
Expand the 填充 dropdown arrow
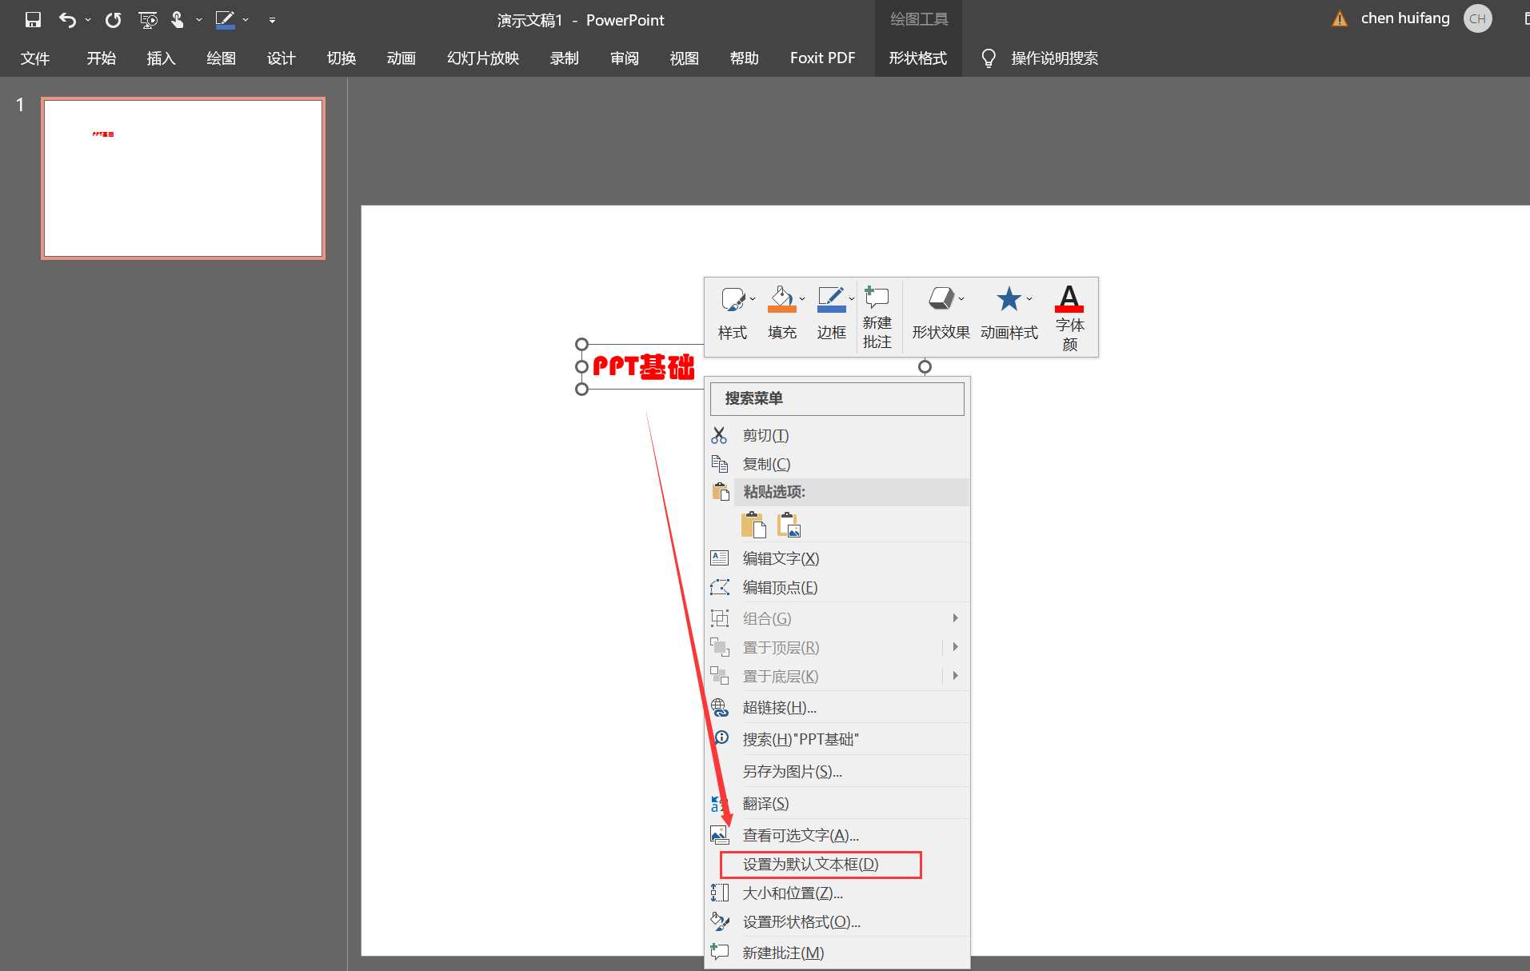[x=802, y=299]
